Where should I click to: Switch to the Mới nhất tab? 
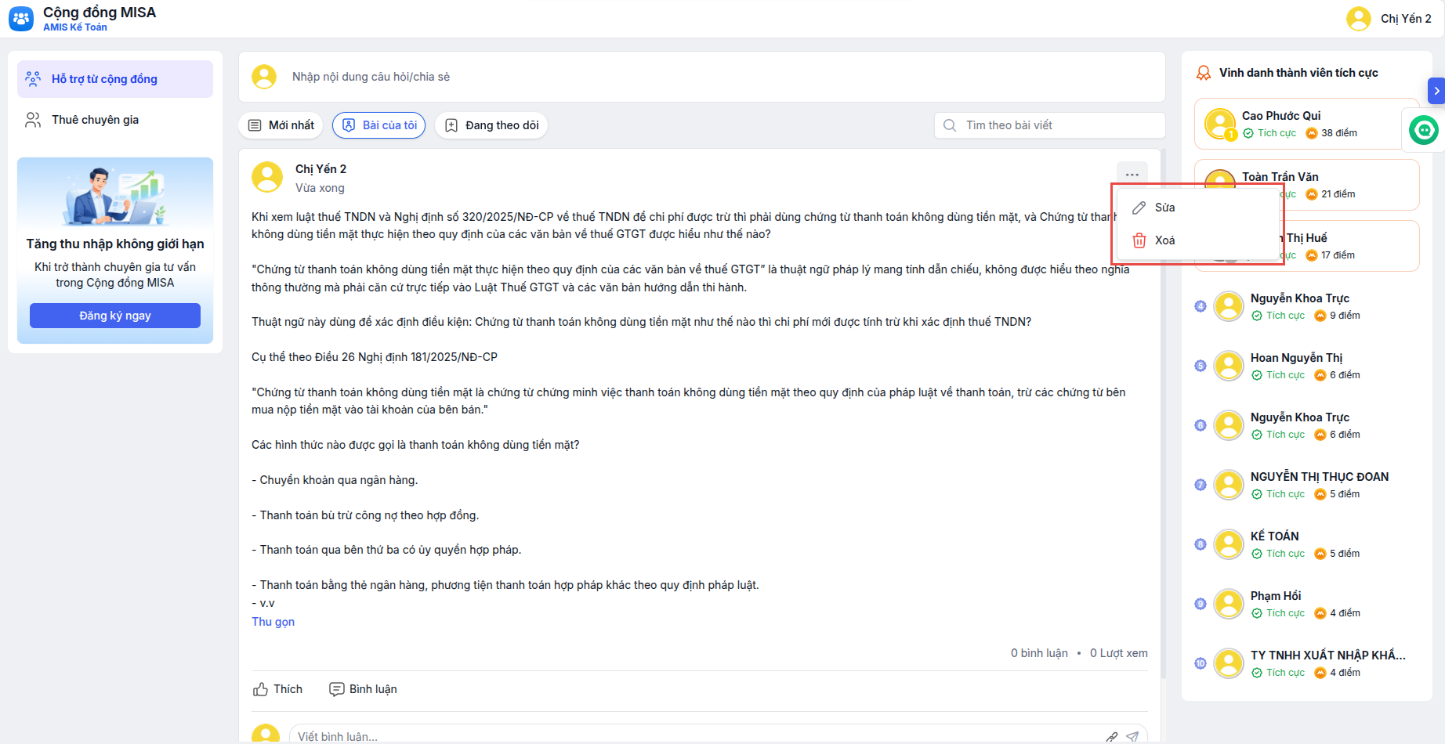(281, 125)
